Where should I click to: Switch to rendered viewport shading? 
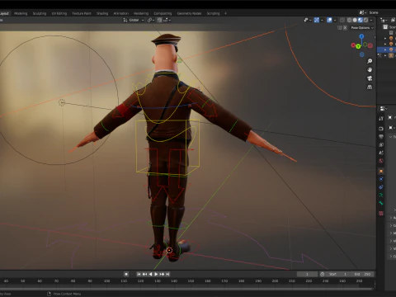pyautogui.click(x=365, y=20)
